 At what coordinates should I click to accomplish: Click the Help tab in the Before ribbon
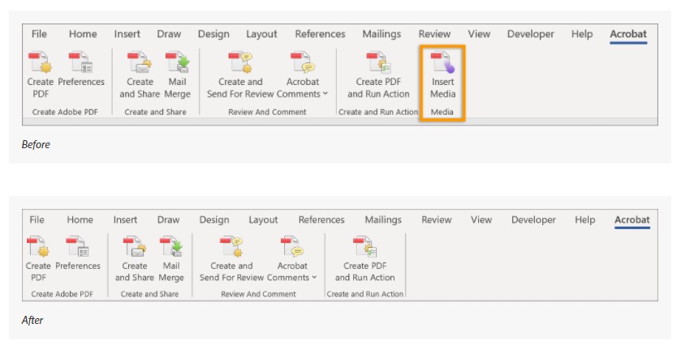click(582, 34)
